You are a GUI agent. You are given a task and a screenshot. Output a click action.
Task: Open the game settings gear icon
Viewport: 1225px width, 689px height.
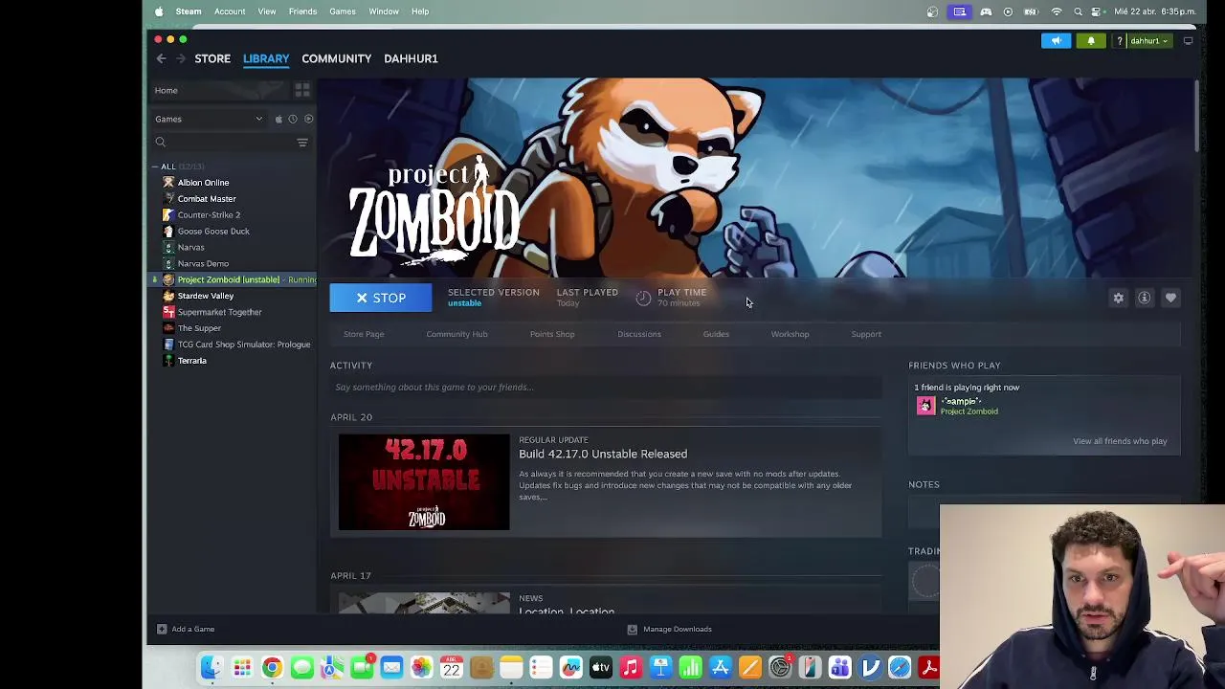click(x=1118, y=298)
